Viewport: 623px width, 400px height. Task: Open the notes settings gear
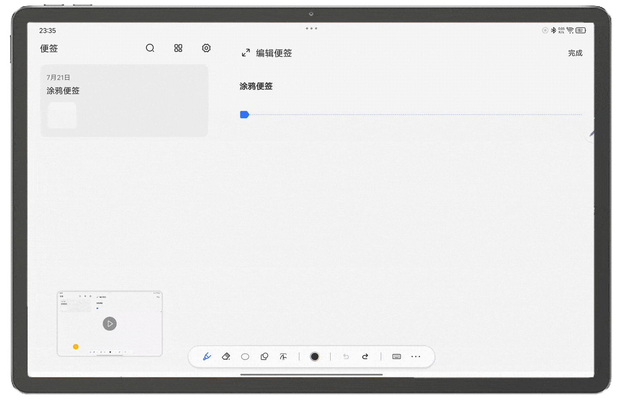click(206, 48)
